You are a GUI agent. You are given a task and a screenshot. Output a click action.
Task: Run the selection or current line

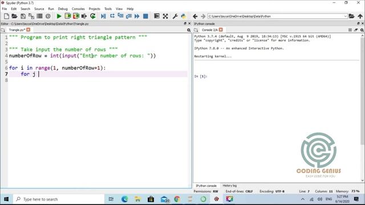84,16
